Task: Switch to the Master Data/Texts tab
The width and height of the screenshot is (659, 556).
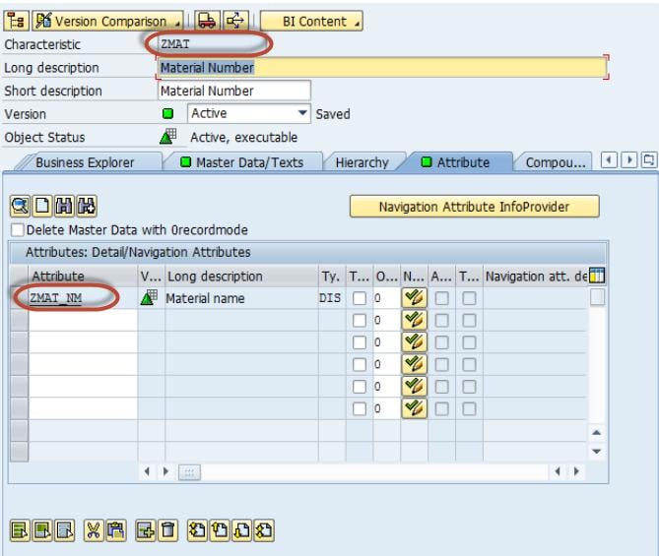Action: (240, 162)
